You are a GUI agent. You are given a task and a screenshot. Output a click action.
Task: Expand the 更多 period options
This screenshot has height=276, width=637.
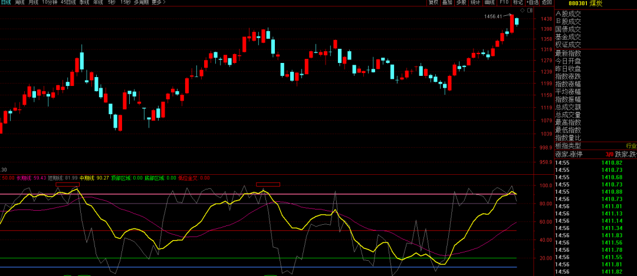pyautogui.click(x=158, y=2)
